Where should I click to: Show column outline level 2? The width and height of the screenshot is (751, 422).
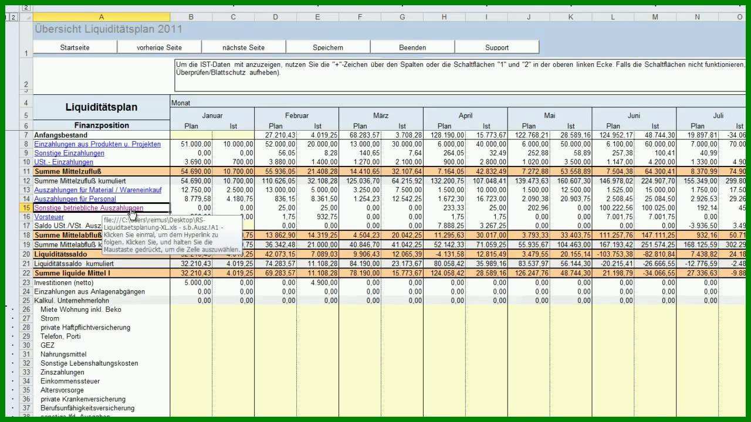pos(26,8)
